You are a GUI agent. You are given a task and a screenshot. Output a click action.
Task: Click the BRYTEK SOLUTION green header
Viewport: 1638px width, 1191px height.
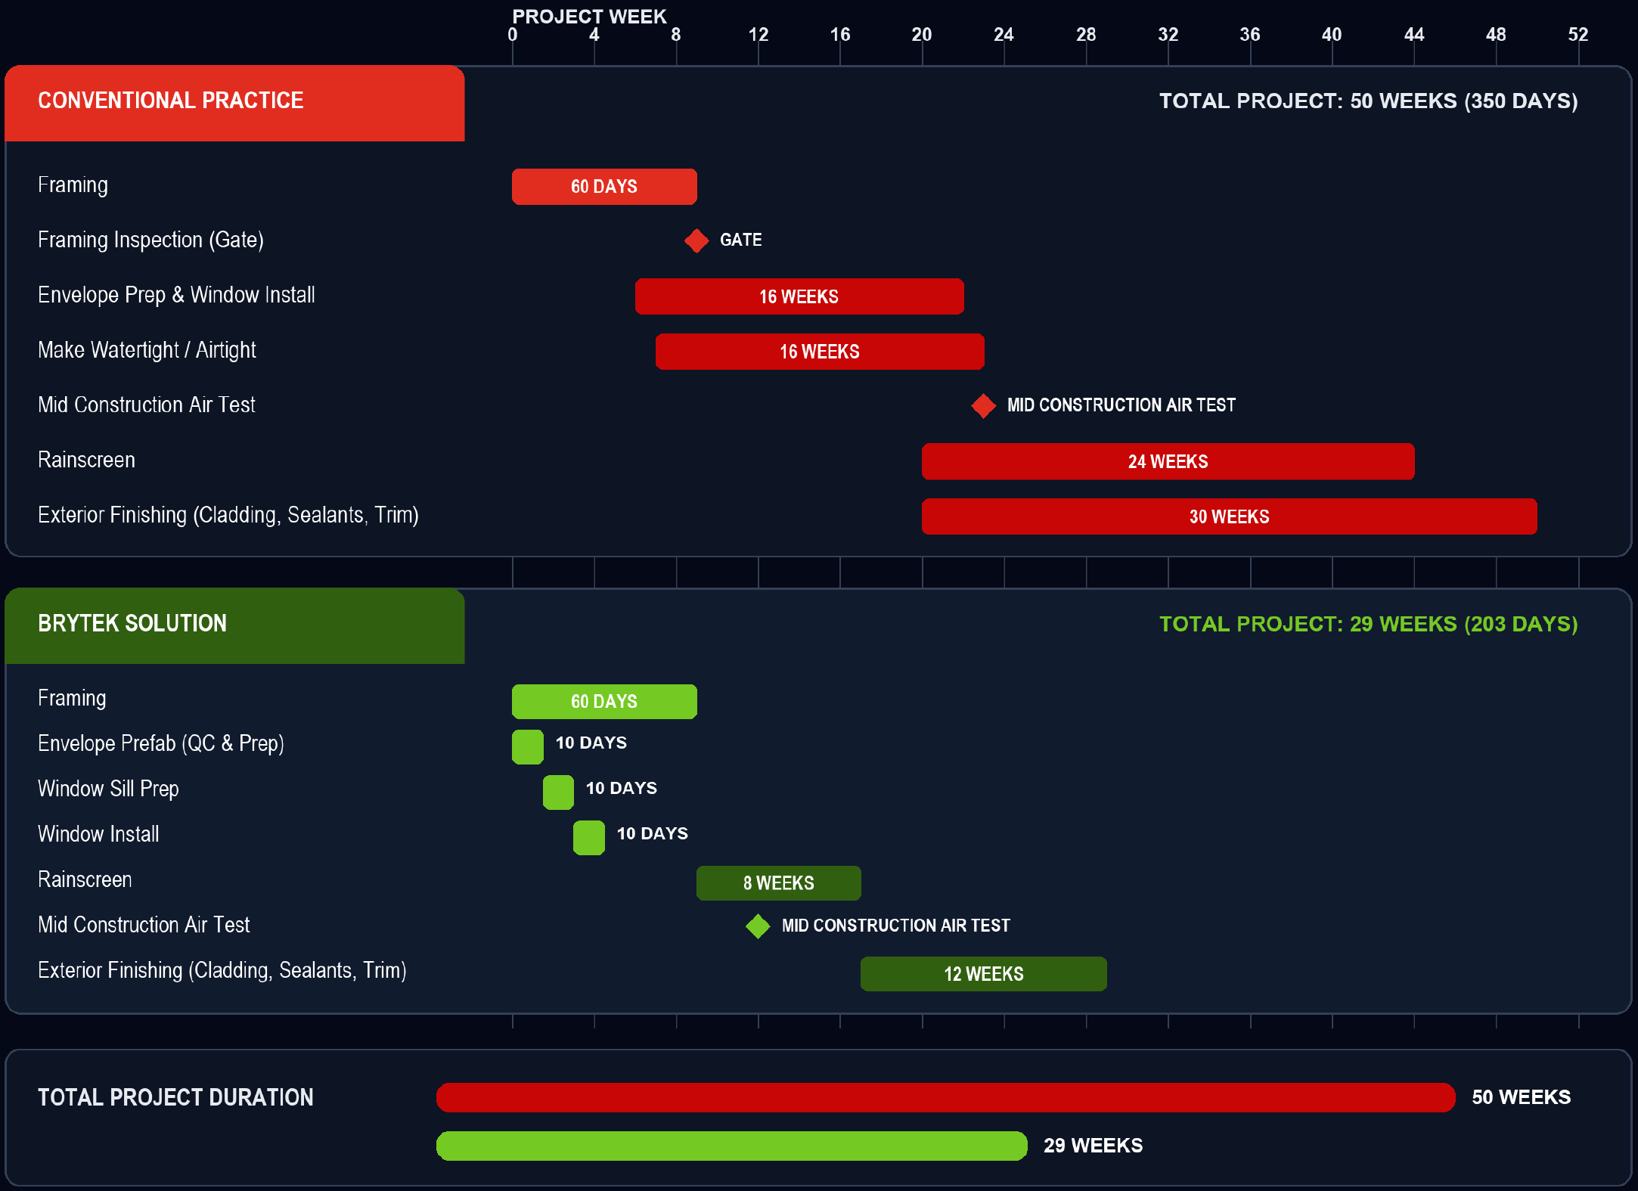pyautogui.click(x=234, y=626)
